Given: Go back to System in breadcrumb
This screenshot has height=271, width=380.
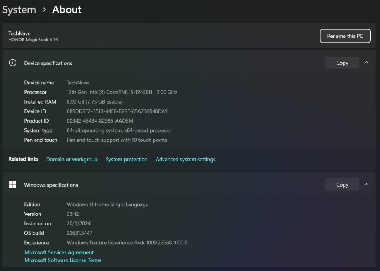Looking at the screenshot, I should (x=19, y=10).
